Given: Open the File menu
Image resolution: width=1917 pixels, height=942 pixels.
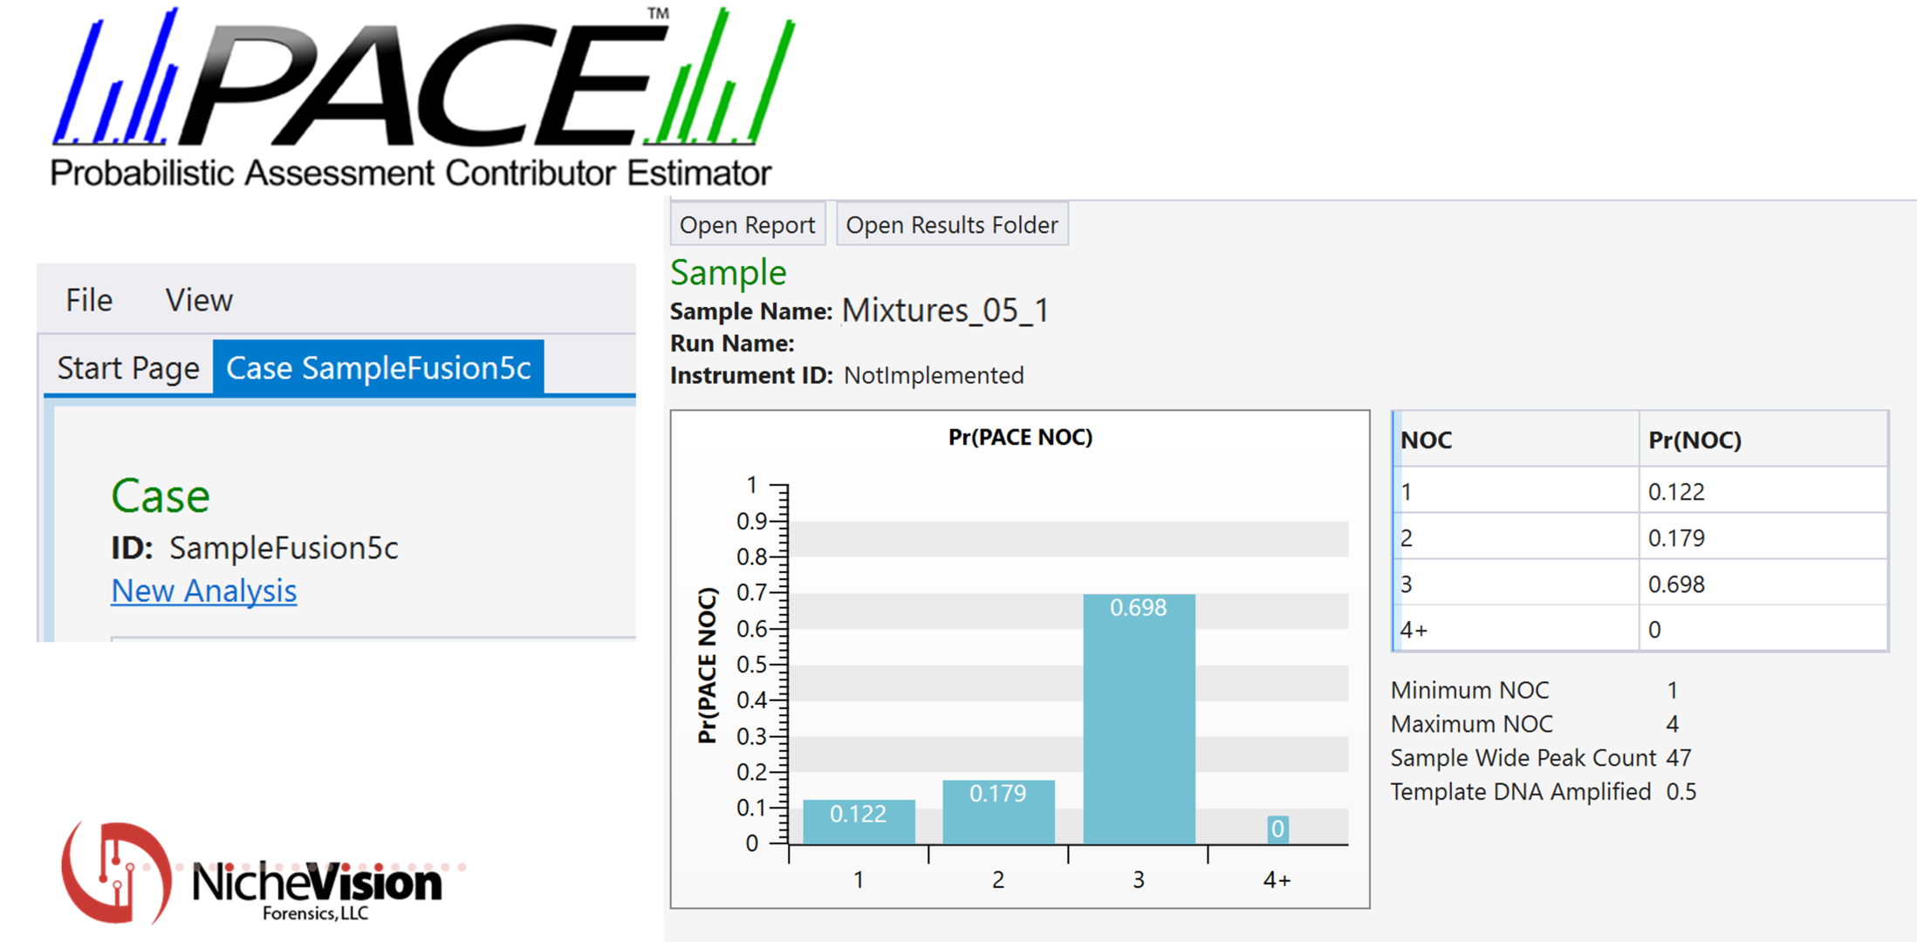Looking at the screenshot, I should (89, 301).
